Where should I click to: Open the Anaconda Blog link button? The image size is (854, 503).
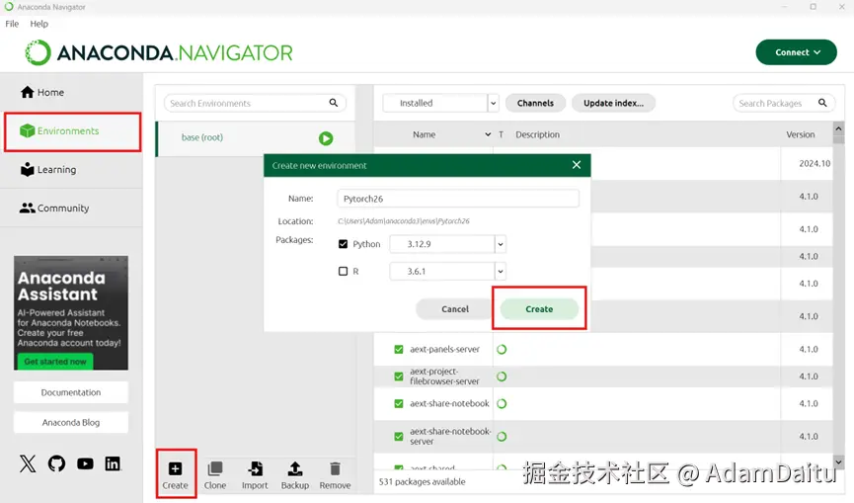point(71,422)
